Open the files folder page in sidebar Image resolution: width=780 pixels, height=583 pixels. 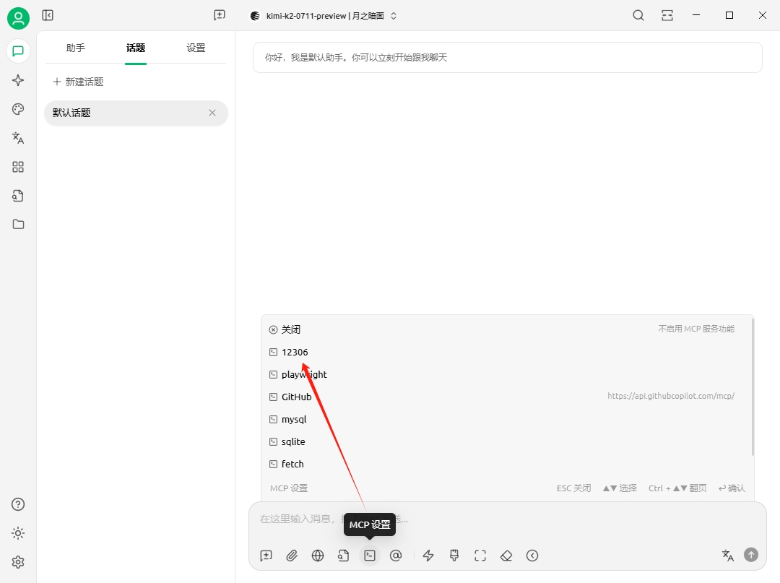18,225
